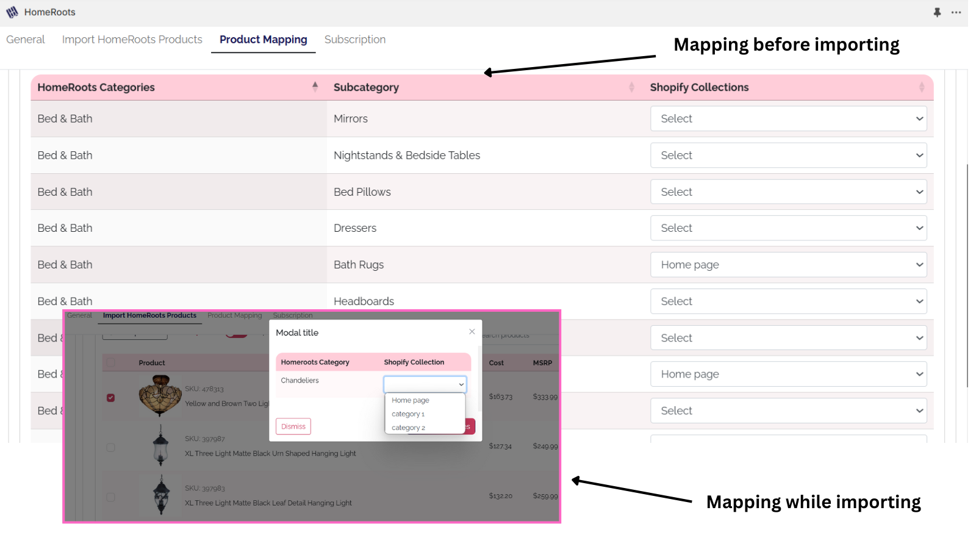Open collection dropdown for Dressers row

[789, 228]
